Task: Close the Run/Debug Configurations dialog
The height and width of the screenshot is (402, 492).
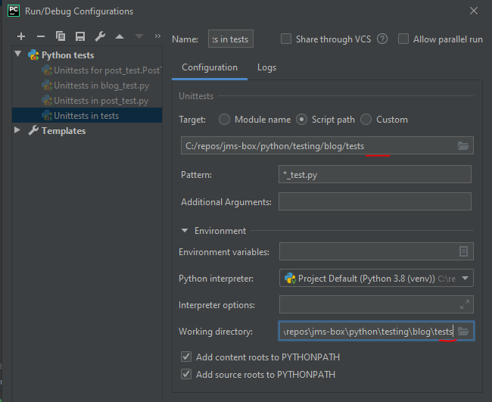Action: (474, 11)
